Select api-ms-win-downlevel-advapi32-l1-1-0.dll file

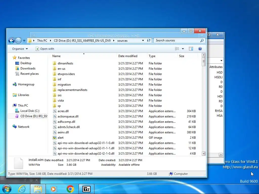pos(86,143)
